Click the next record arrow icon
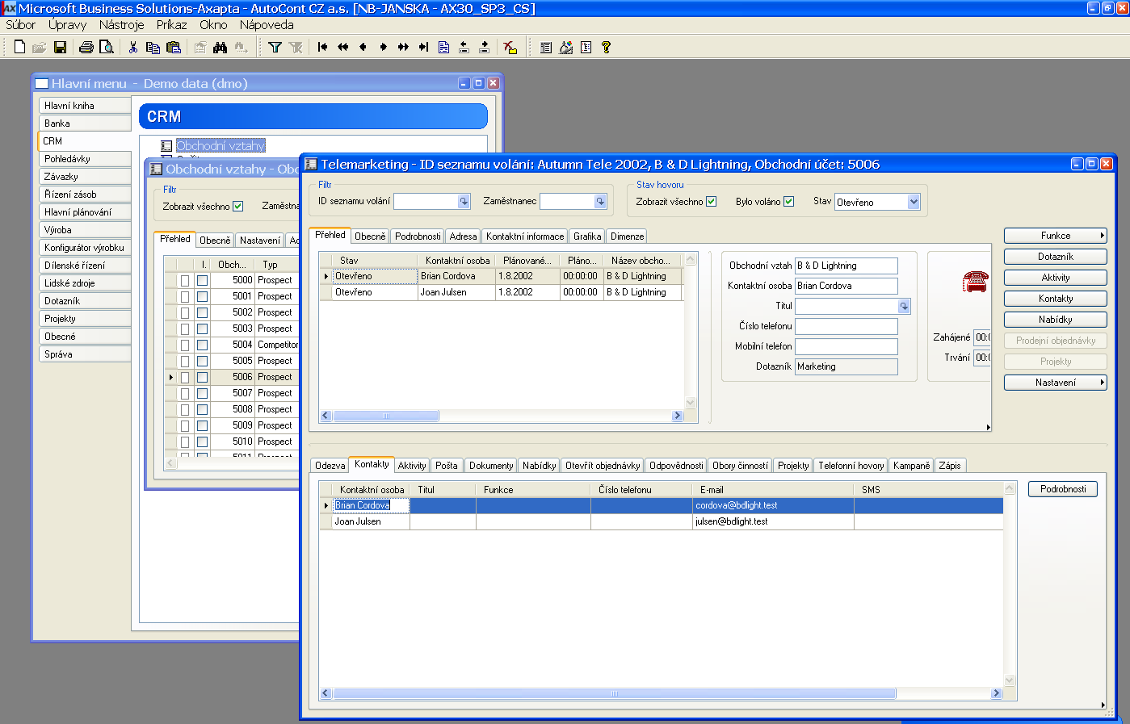Image resolution: width=1130 pixels, height=724 pixels. point(383,47)
